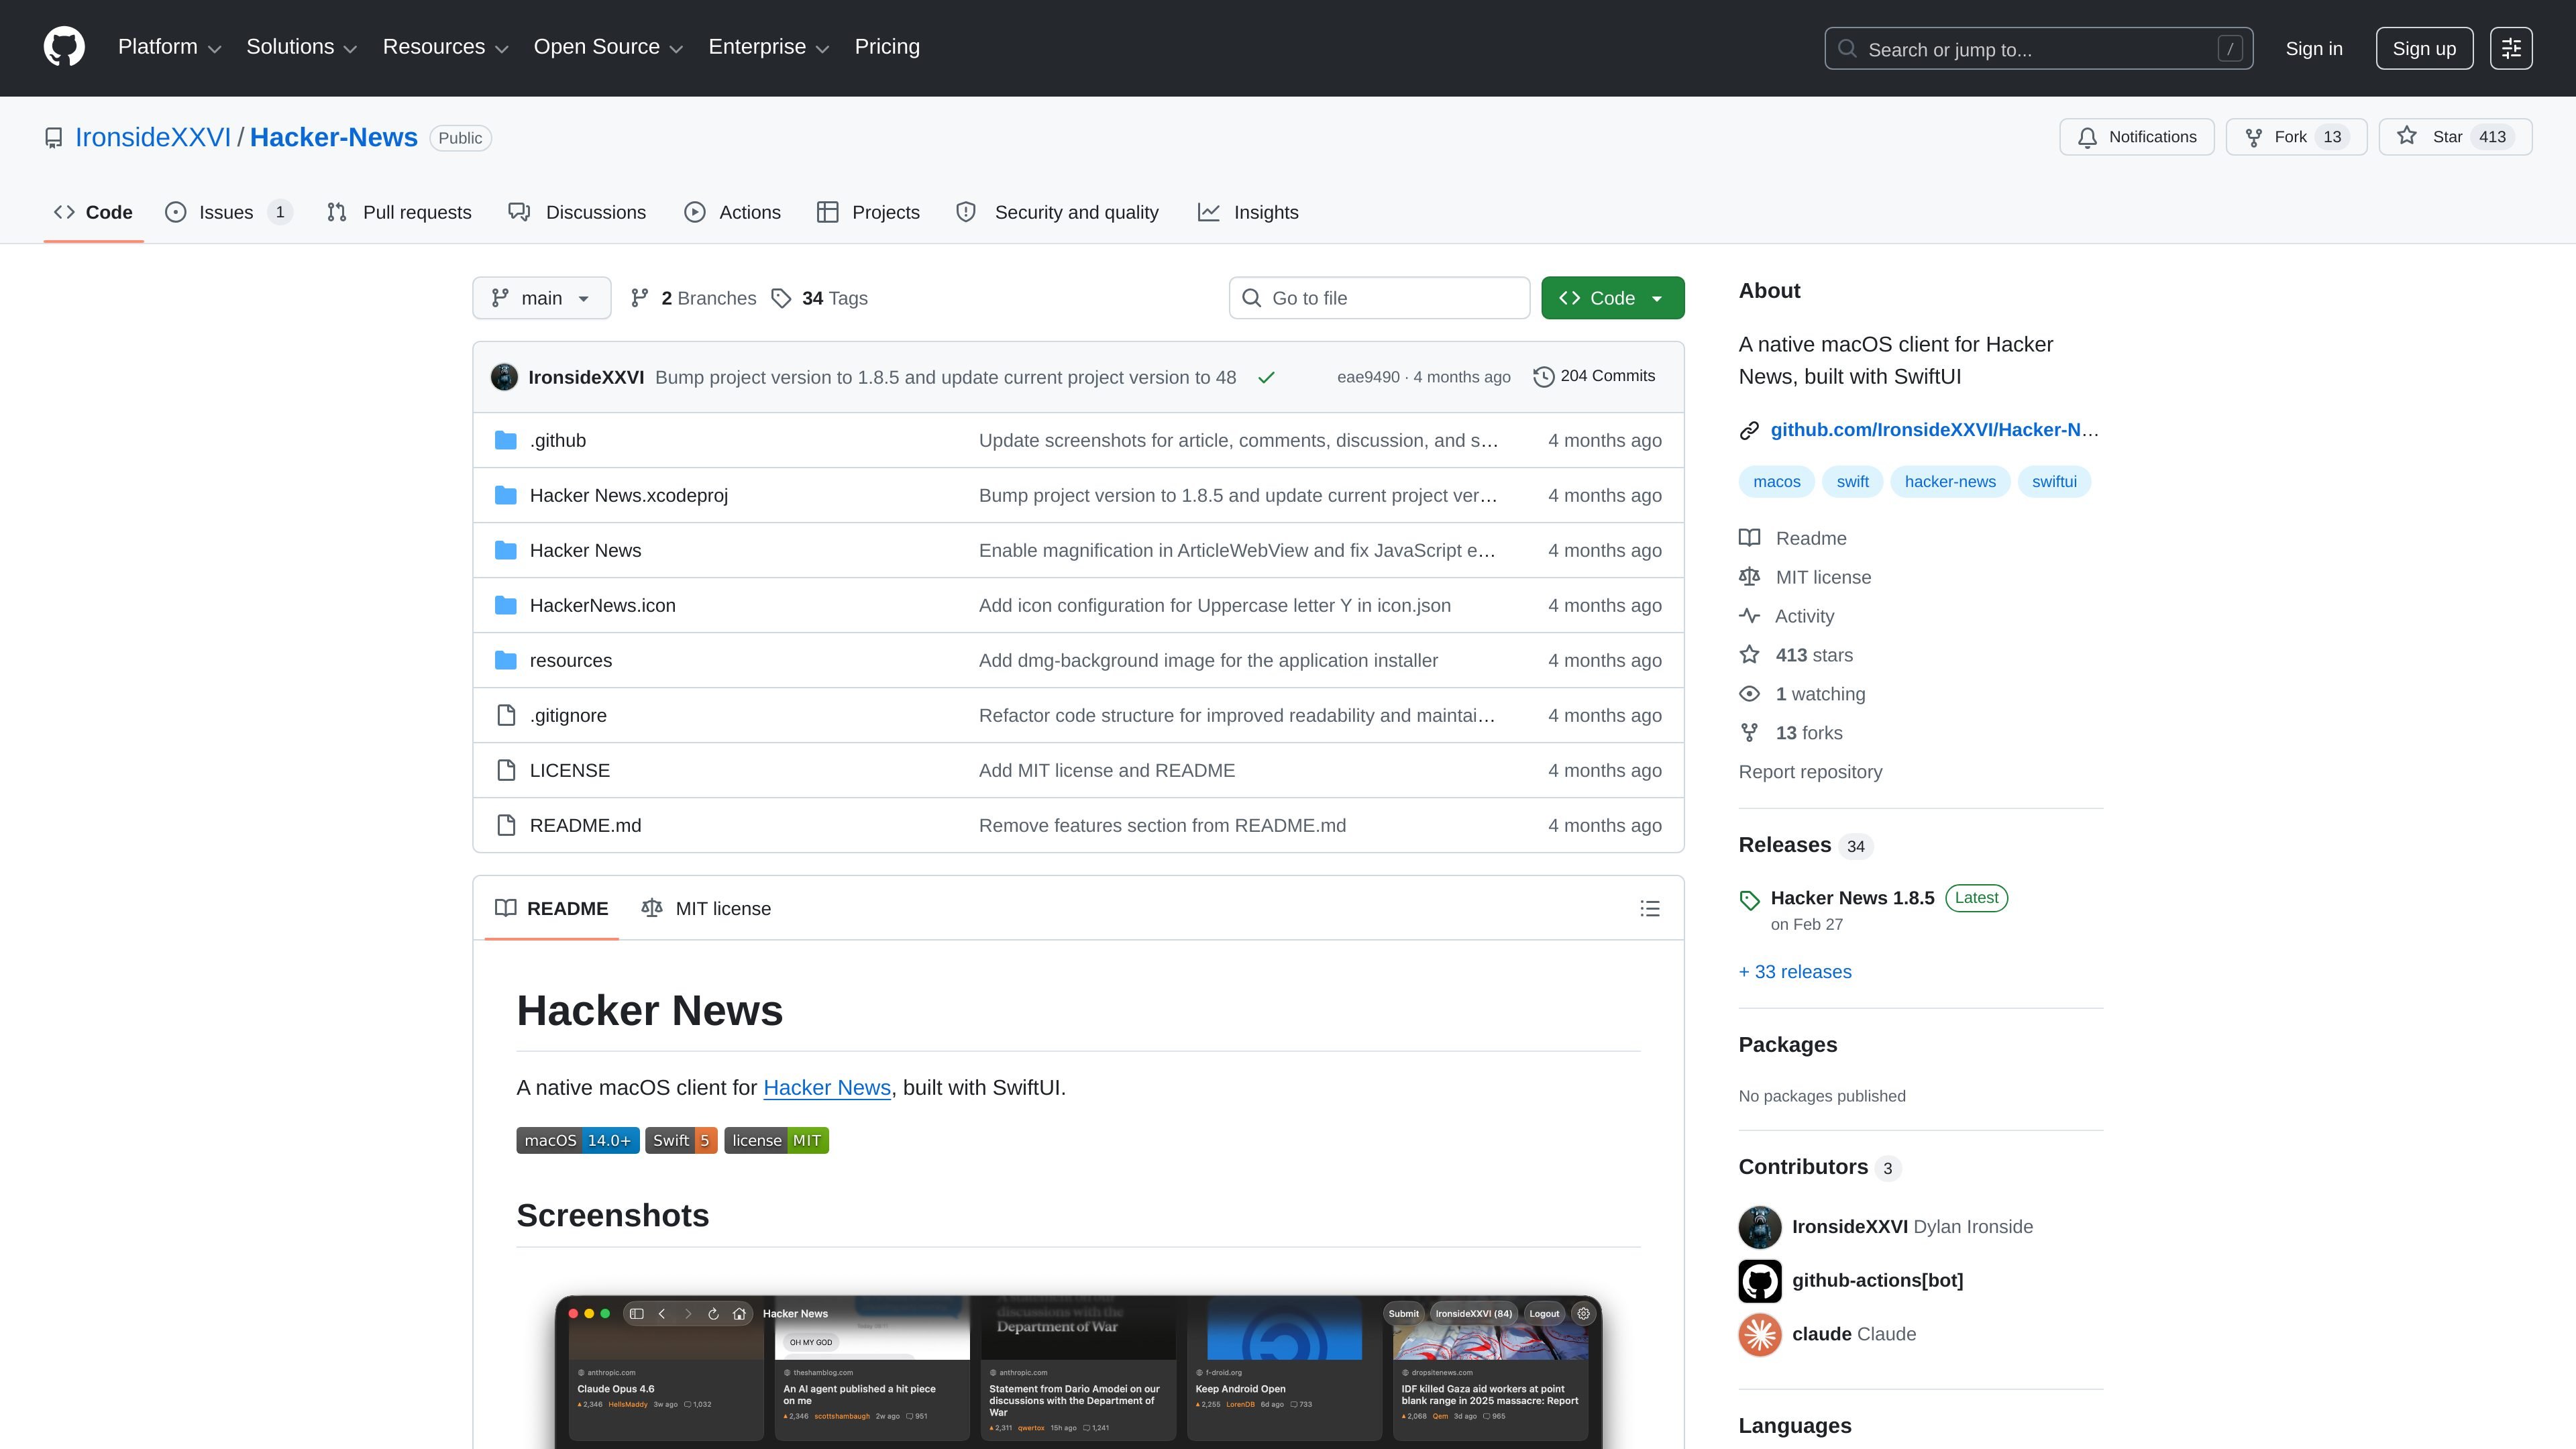Select the hacker-news topic tag
Viewport: 2576px width, 1449px height.
coord(1950,481)
